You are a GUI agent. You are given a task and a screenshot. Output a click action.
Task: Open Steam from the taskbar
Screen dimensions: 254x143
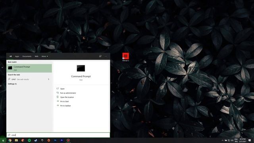pos(36,140)
